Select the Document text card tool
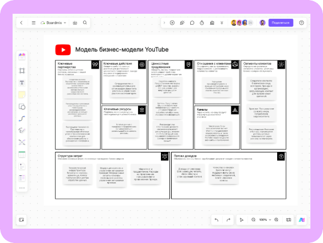Image resolution: width=323 pixels, height=243 pixels. click(22, 166)
